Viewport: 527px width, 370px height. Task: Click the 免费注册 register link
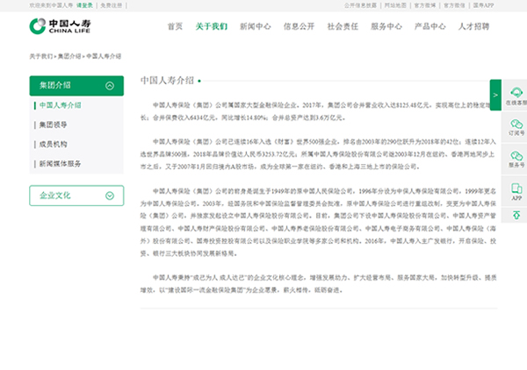112,5
